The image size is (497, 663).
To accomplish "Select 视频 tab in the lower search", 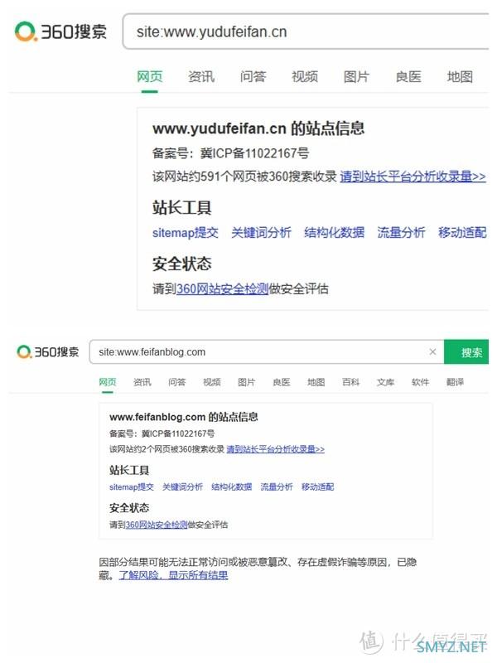I will point(212,382).
